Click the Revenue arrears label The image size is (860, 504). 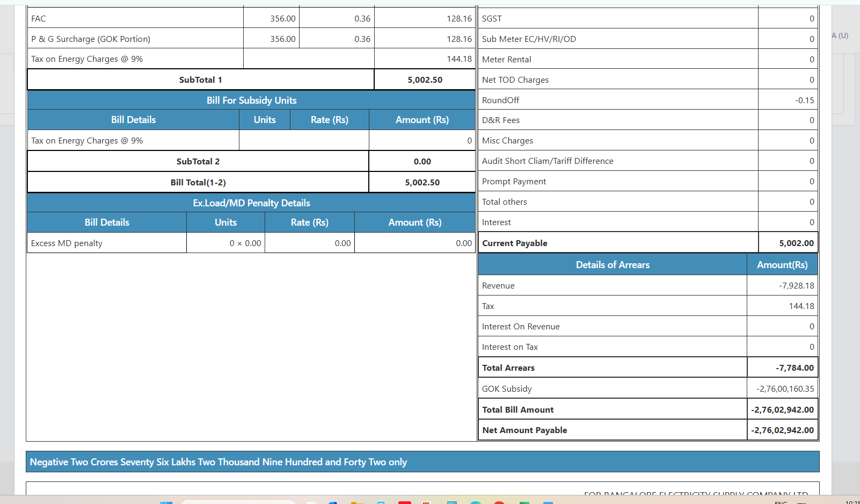click(498, 286)
